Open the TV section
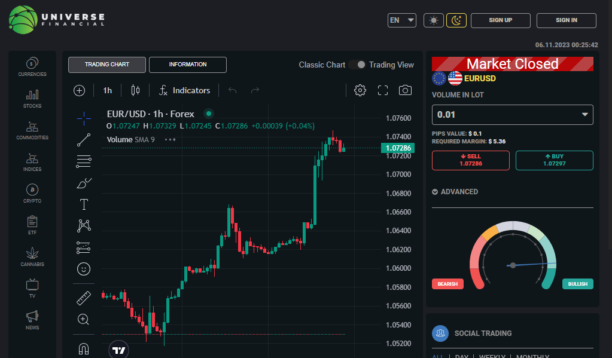 pos(32,289)
